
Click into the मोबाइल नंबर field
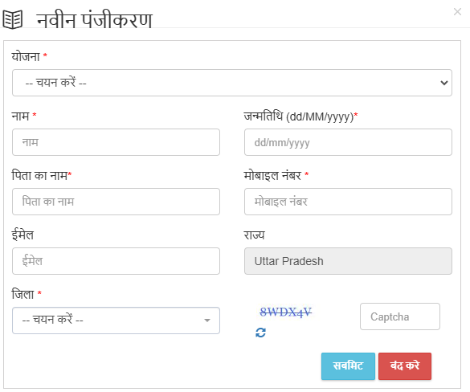[348, 202]
